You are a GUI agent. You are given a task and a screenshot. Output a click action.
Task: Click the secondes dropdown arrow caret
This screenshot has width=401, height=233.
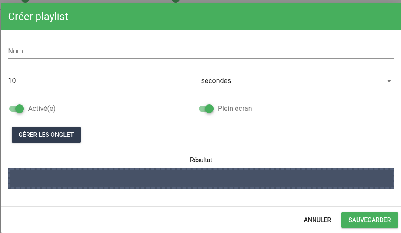389,81
